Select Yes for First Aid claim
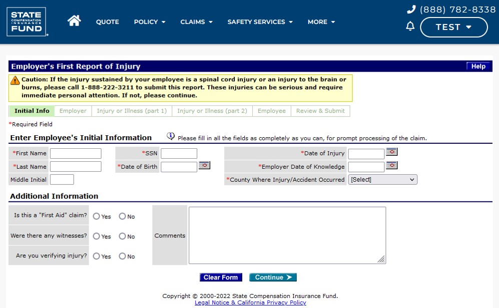This screenshot has width=499, height=308. pos(97,216)
